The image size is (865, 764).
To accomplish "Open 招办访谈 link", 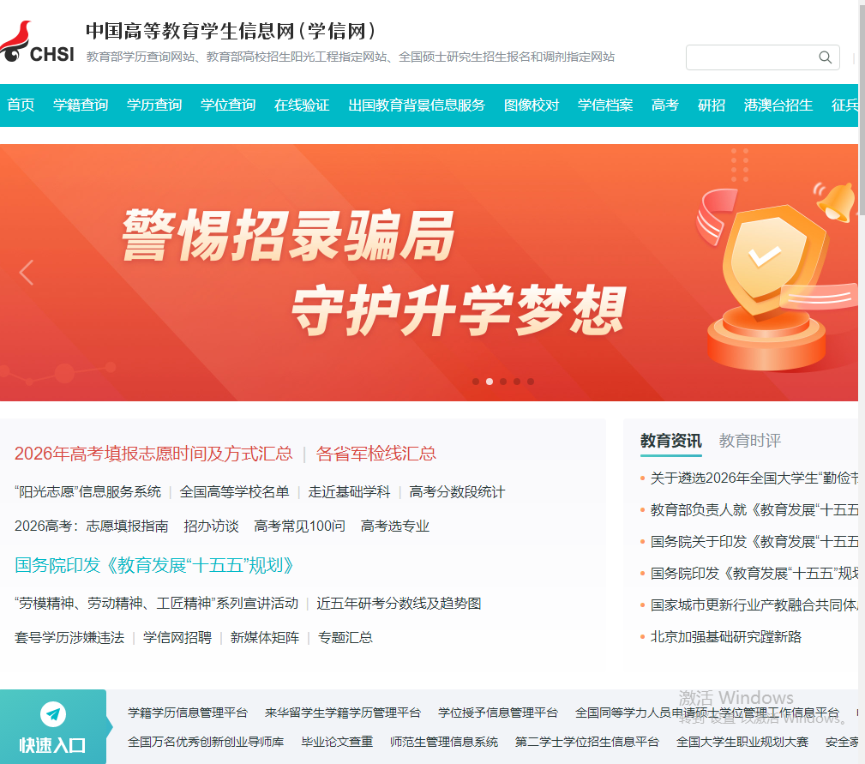I will [211, 526].
